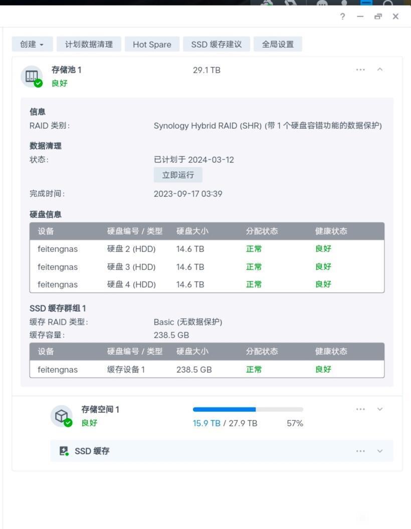This screenshot has height=529, width=411.
Task: Click the SSD 缓存 icon
Action: point(64,451)
